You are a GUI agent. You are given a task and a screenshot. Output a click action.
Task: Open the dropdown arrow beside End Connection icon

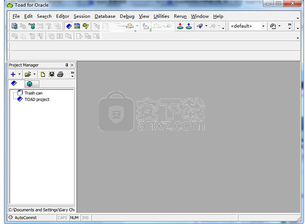click(x=219, y=26)
